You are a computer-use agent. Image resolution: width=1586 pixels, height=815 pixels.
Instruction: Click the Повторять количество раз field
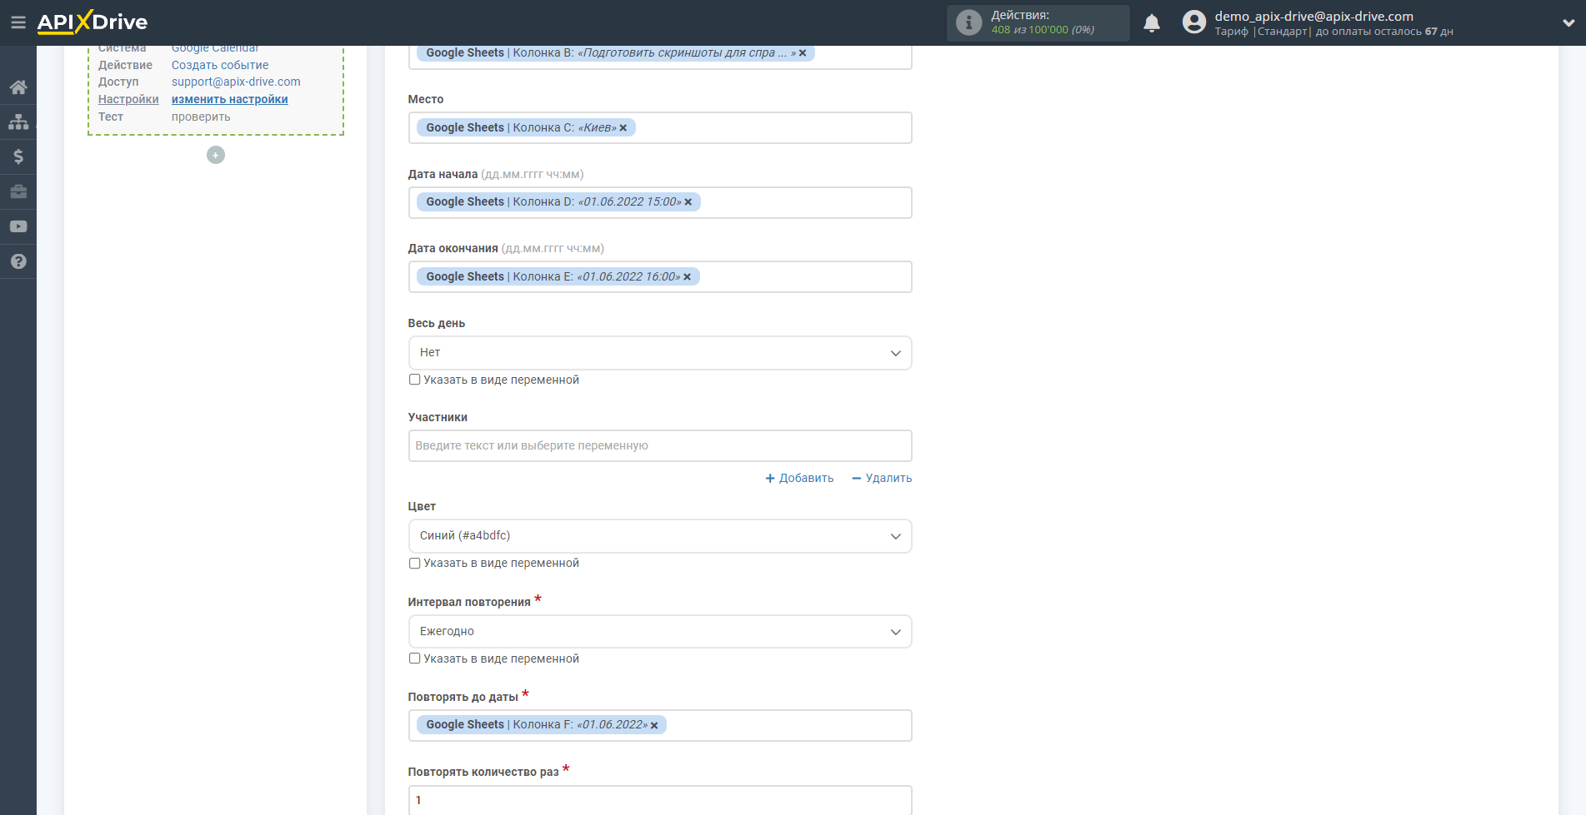tap(660, 800)
